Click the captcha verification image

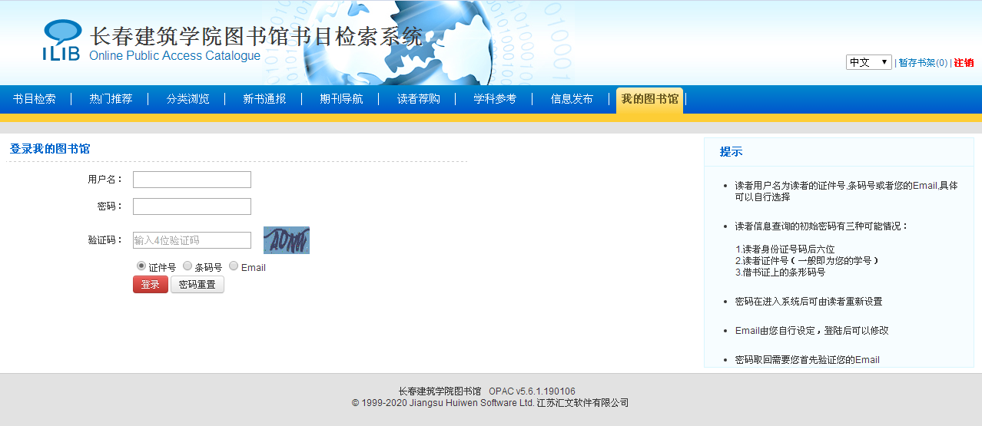(x=286, y=240)
